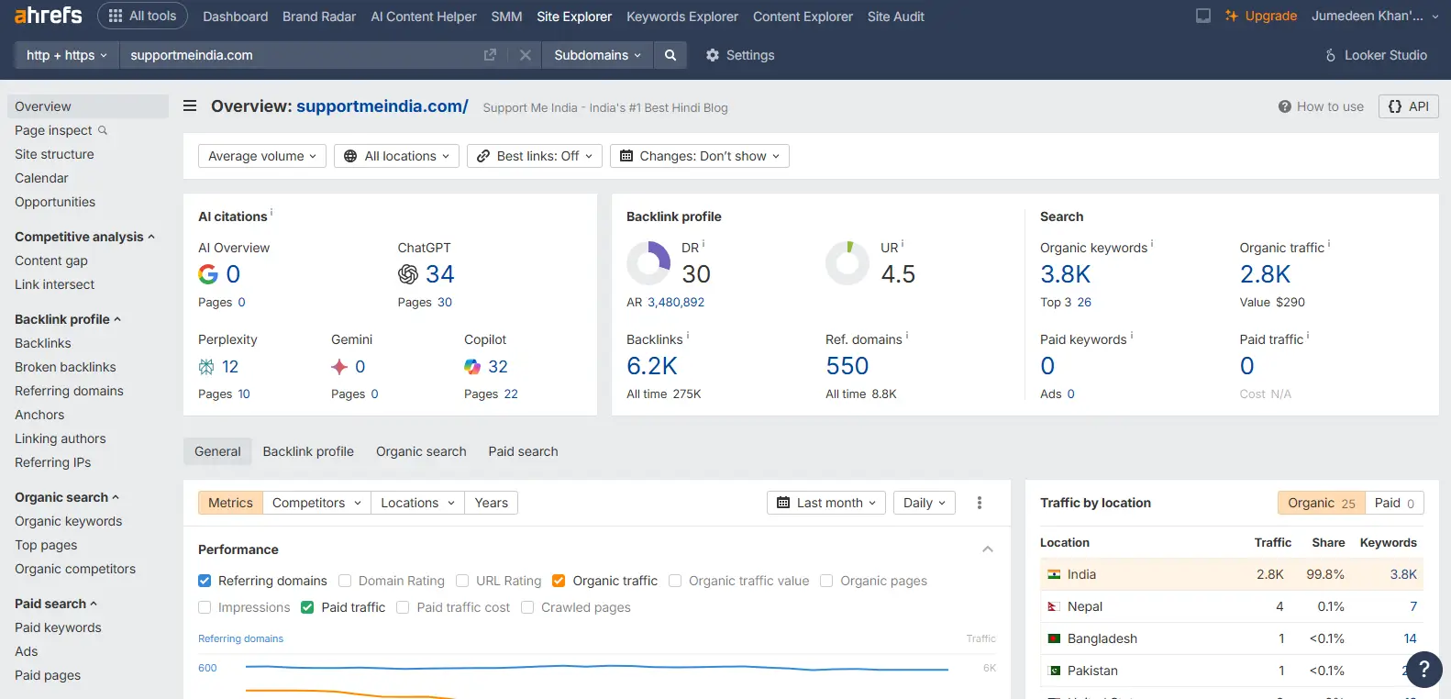Select the Organic 25 traffic toggle
1451x699 pixels.
click(1322, 503)
